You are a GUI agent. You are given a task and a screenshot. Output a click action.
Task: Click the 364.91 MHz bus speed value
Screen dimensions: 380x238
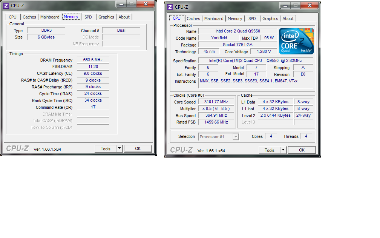pyautogui.click(x=216, y=115)
